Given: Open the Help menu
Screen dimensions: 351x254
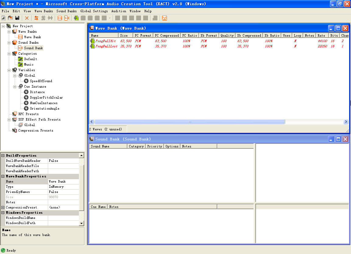Looking at the screenshot, I should click(x=148, y=11).
